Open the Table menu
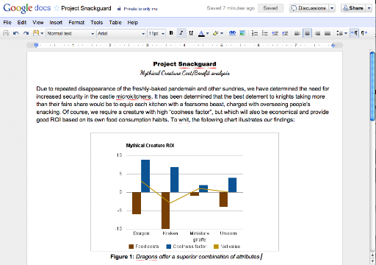The width and height of the screenshot is (376, 265). point(115,23)
